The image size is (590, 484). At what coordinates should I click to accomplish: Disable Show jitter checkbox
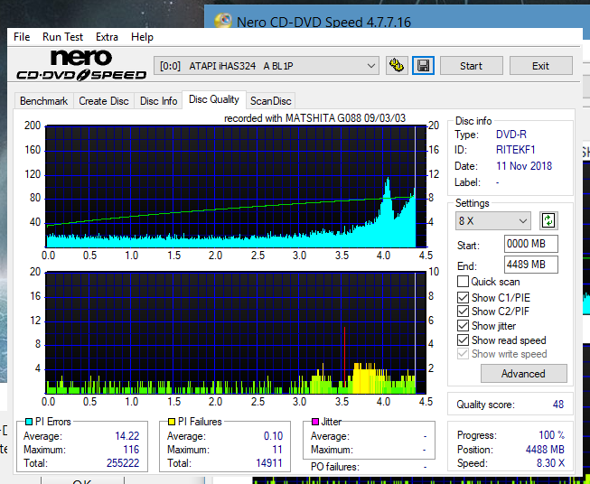[463, 326]
